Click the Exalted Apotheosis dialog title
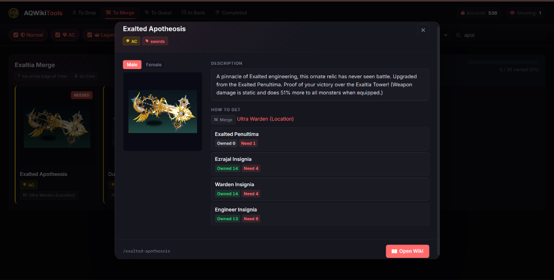The image size is (554, 280). [x=154, y=29]
